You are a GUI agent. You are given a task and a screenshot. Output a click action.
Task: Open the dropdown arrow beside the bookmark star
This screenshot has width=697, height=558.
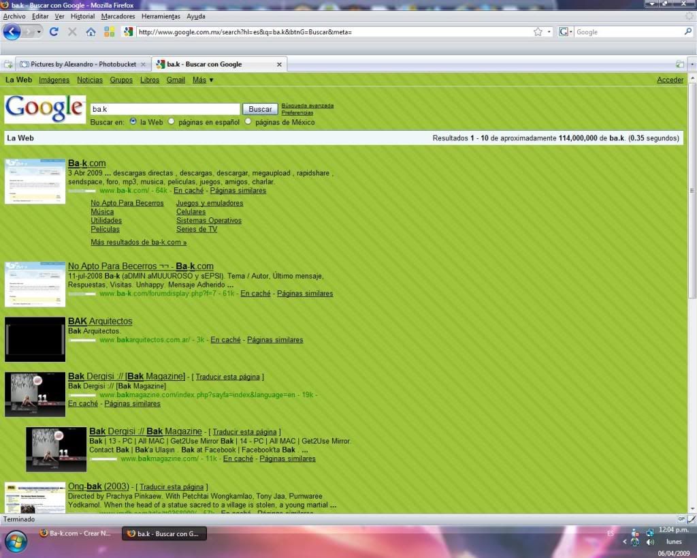click(549, 32)
